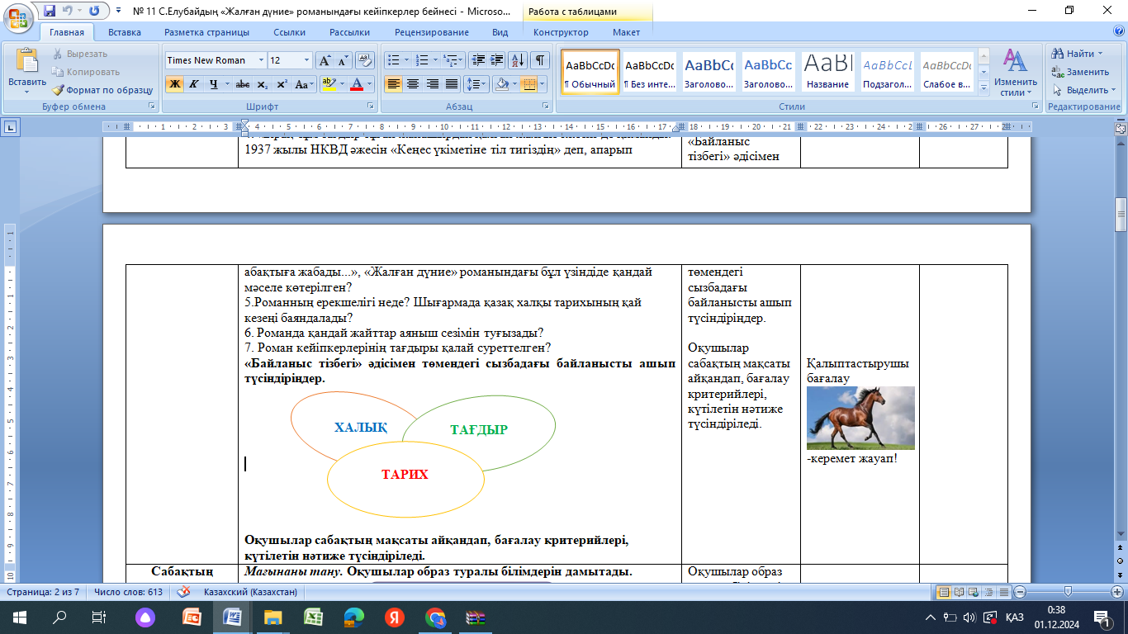
Task: Apply the red font color button
Action: coord(357,84)
